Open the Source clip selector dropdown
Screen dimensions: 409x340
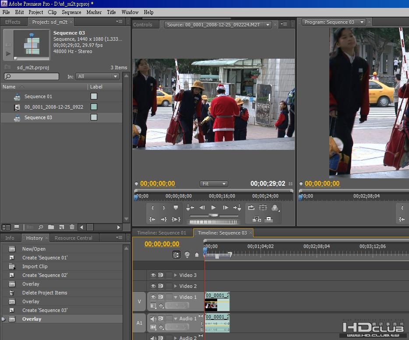pyautogui.click(x=268, y=25)
